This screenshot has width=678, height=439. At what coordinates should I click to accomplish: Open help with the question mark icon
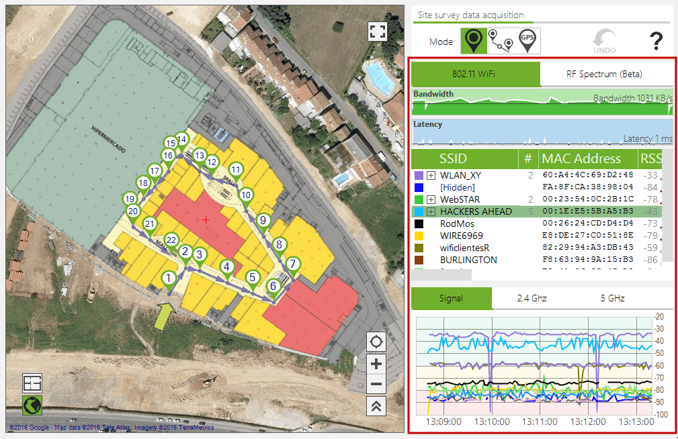point(656,42)
